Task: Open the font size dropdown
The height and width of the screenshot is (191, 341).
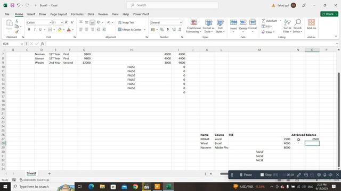Action: click(x=62, y=22)
